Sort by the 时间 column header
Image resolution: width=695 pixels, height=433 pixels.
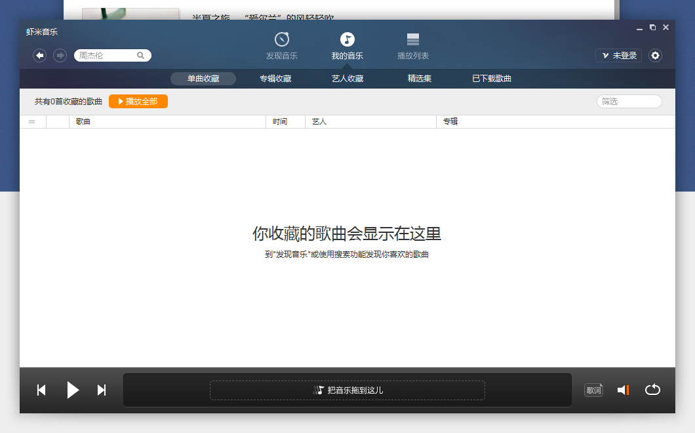click(x=285, y=121)
